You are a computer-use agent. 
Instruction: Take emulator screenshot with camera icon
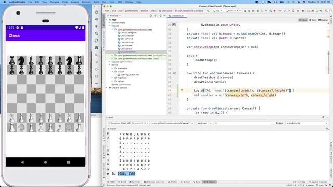pyautogui.click(x=96, y=48)
